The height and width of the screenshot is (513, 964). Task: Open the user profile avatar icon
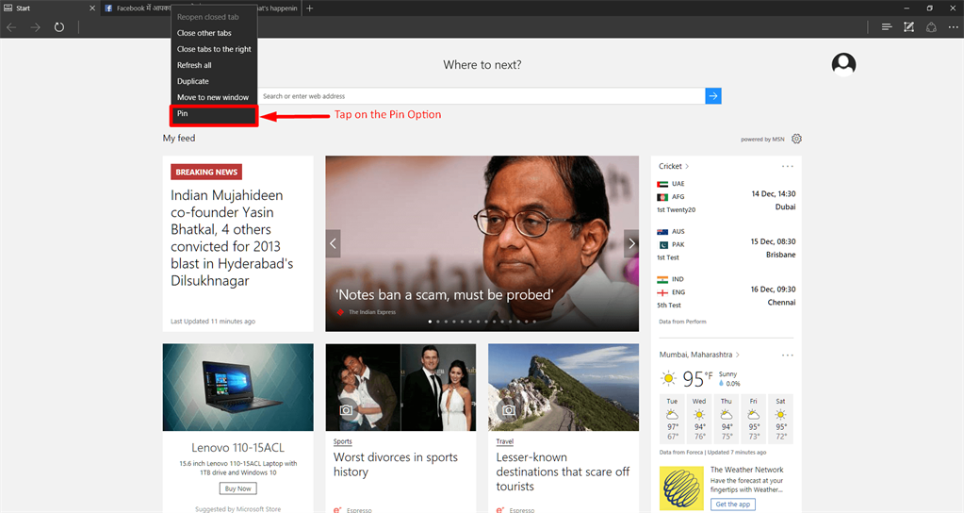click(843, 64)
